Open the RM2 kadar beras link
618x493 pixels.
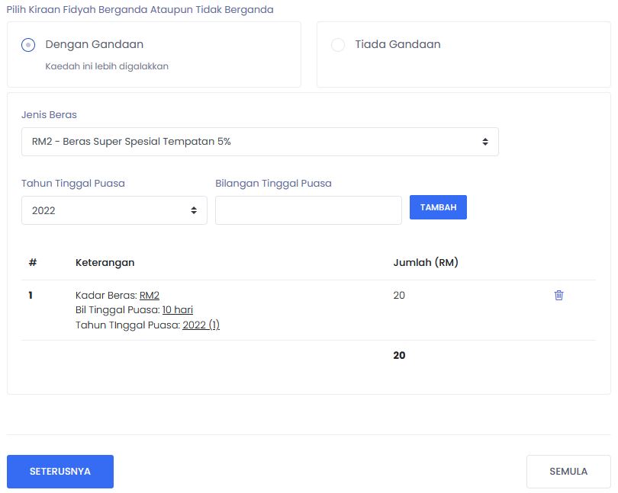(x=149, y=295)
